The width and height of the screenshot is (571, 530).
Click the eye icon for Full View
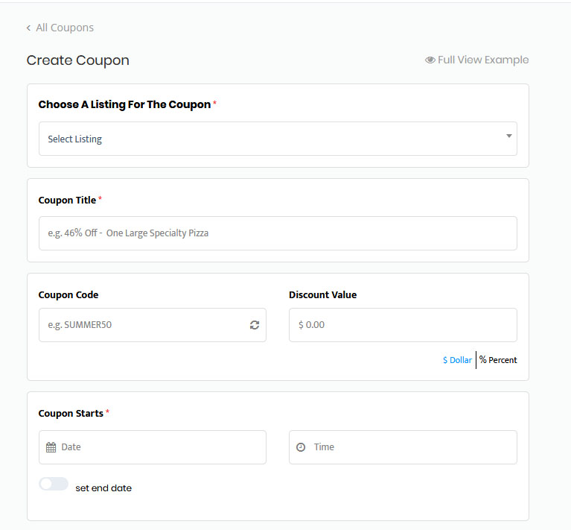click(430, 60)
